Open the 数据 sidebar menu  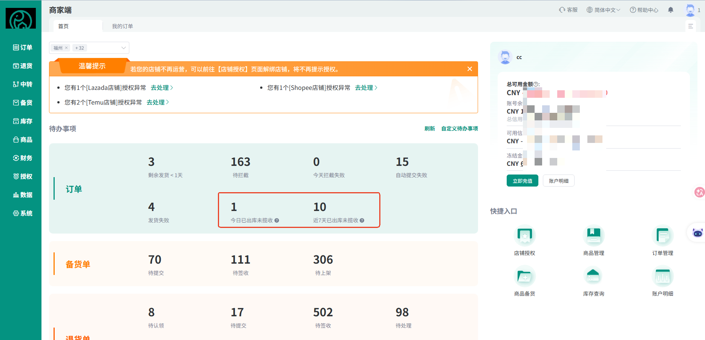point(22,195)
